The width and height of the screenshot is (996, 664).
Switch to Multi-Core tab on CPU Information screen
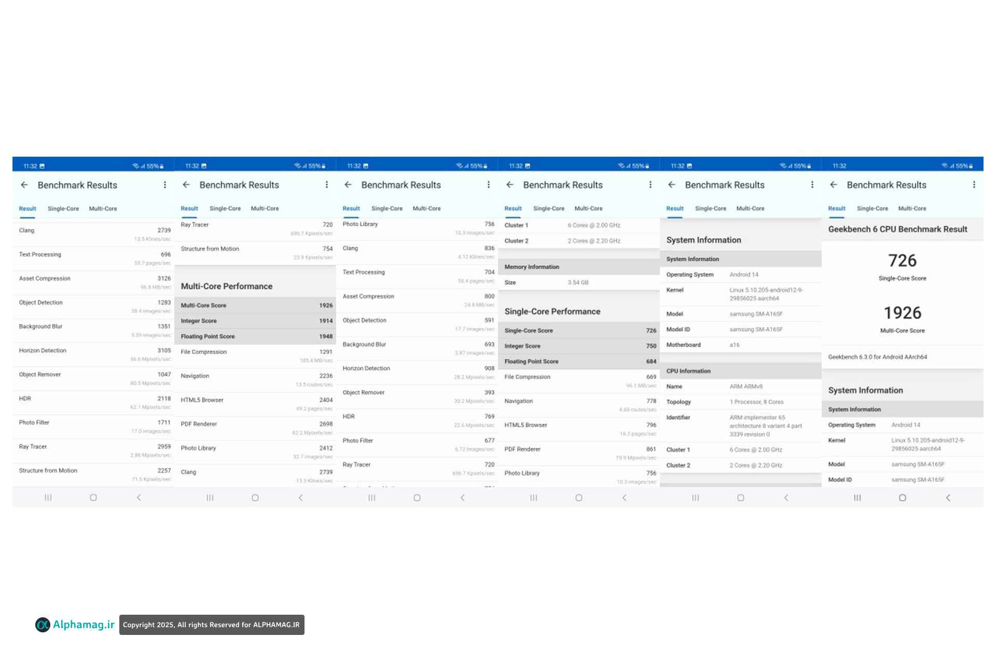click(750, 209)
